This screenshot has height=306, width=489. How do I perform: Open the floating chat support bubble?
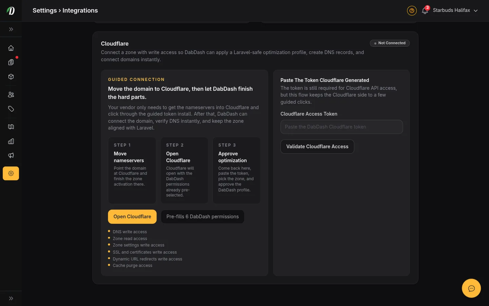(x=471, y=288)
